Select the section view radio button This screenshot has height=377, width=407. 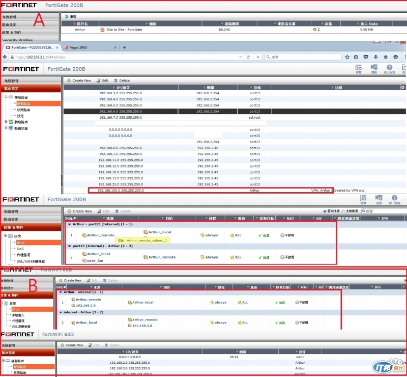pyautogui.click(x=325, y=211)
